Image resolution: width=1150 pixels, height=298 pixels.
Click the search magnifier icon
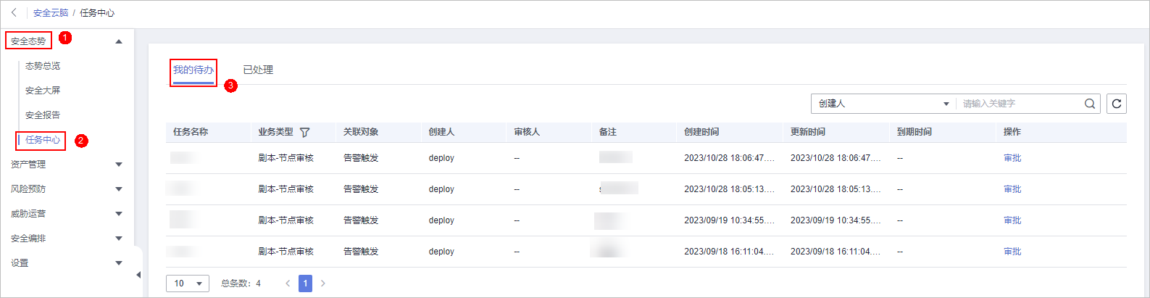tap(1089, 104)
